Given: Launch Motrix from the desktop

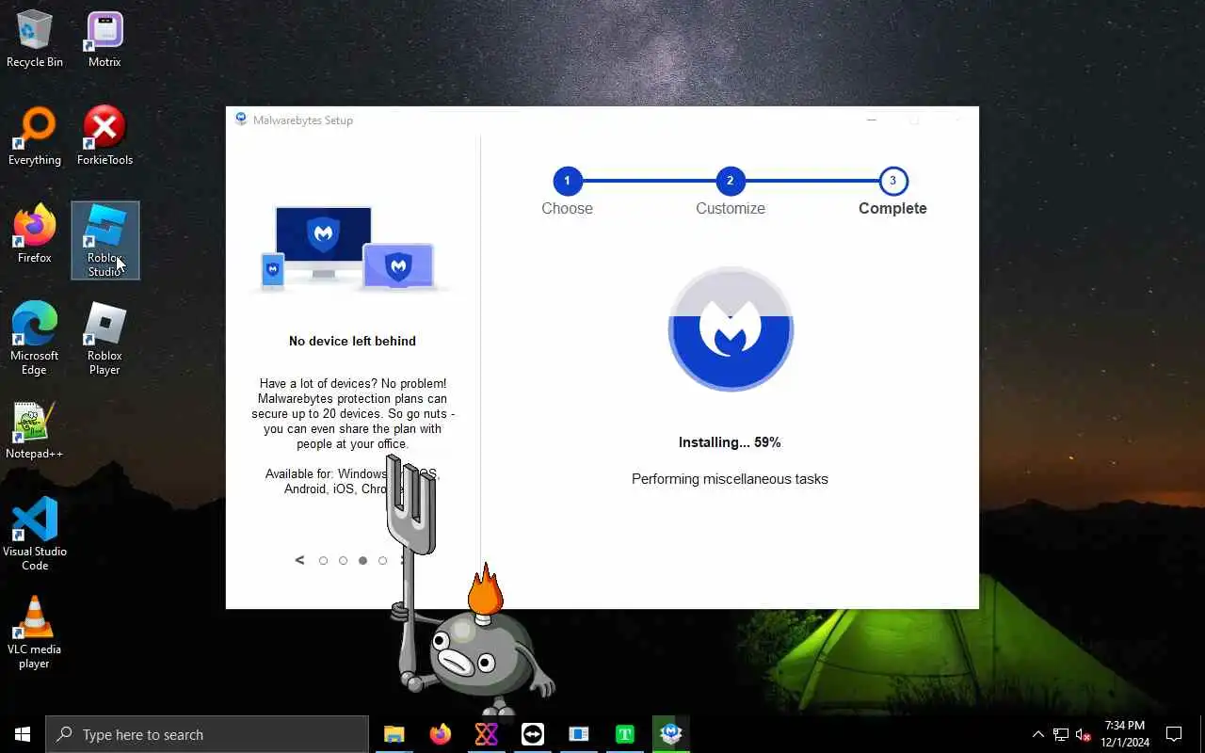Looking at the screenshot, I should pos(104,40).
